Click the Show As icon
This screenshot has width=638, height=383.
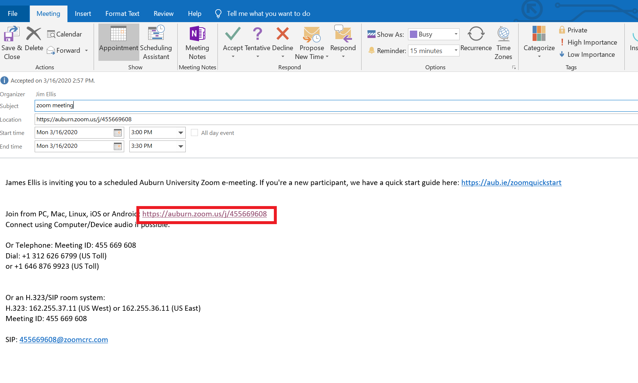click(x=372, y=34)
